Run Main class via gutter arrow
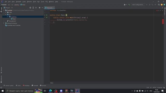 click(47, 15)
